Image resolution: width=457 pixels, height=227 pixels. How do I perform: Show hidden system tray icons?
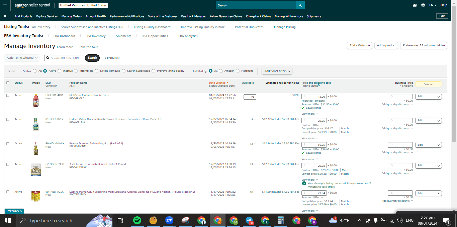tap(359, 220)
